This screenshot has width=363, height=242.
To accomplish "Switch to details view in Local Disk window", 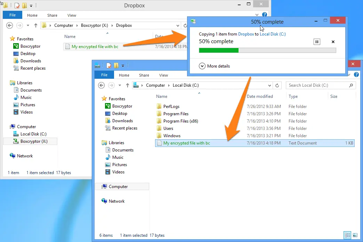I will point(347,235).
